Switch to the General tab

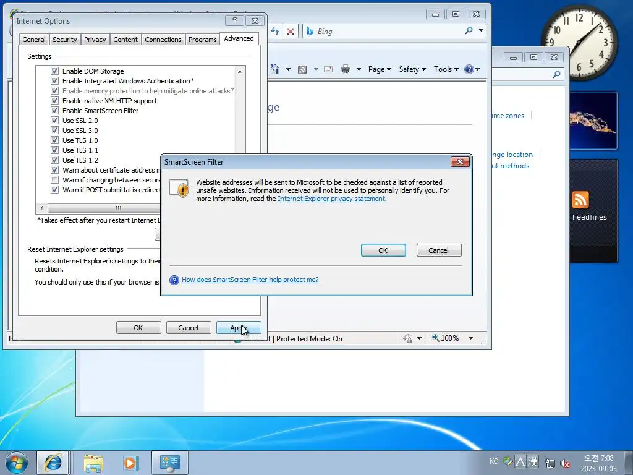(x=34, y=40)
